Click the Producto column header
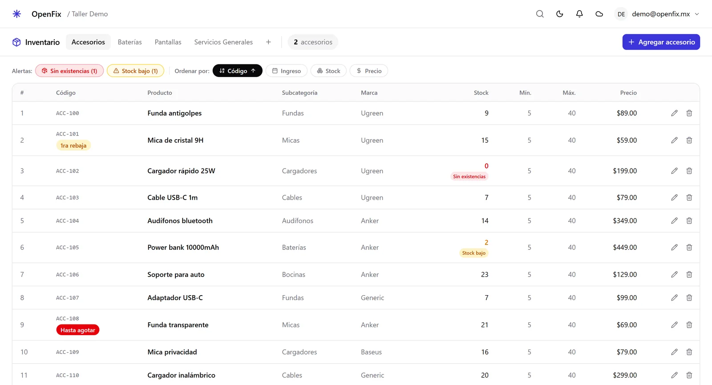Image resolution: width=712 pixels, height=385 pixels. coord(160,92)
